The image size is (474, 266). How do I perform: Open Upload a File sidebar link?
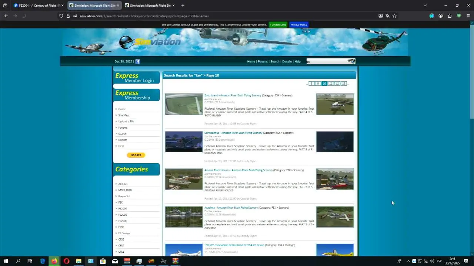(126, 122)
